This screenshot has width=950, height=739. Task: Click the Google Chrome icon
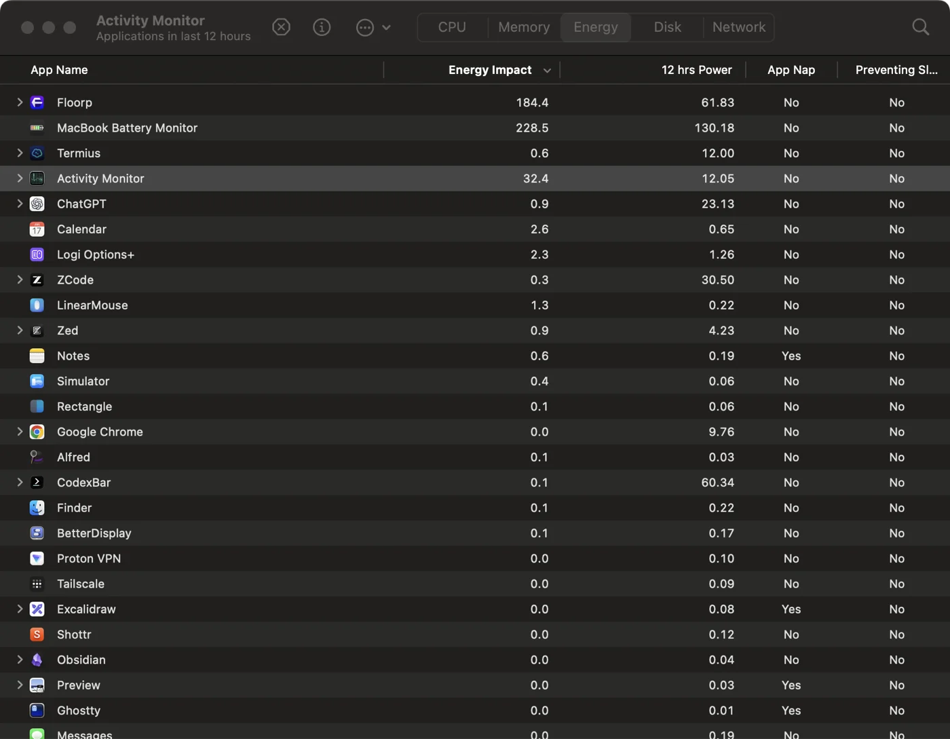pos(37,432)
